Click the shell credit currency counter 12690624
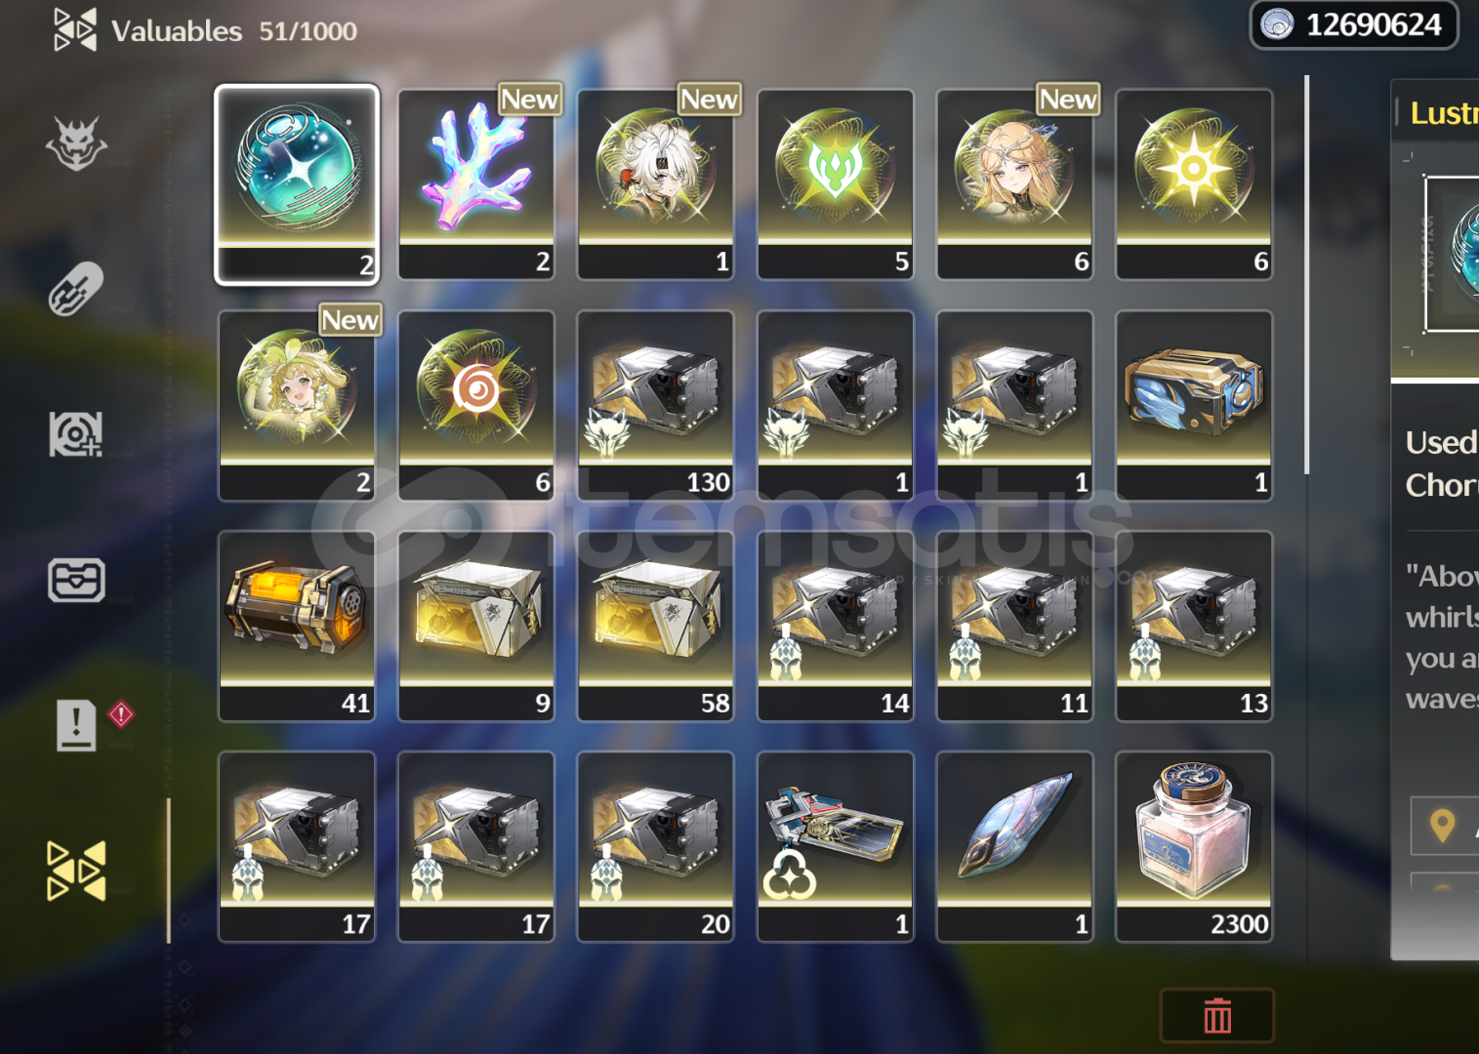1479x1054 pixels. click(x=1354, y=24)
